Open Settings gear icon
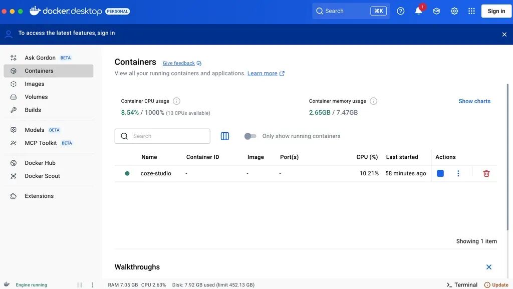Screen dimensions: 513x289 click(x=454, y=11)
